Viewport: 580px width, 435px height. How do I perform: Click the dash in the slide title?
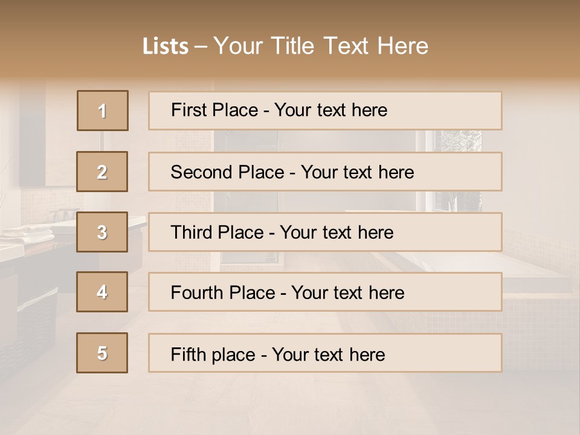click(201, 47)
